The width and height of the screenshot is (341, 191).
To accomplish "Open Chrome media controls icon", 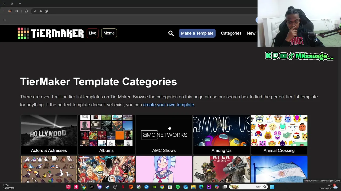I will click(x=17, y=11).
